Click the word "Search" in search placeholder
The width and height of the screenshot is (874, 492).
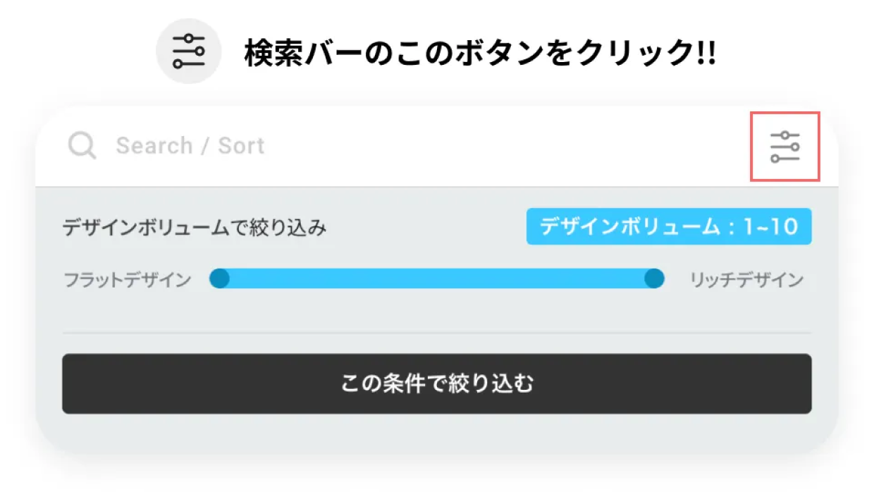coord(154,146)
